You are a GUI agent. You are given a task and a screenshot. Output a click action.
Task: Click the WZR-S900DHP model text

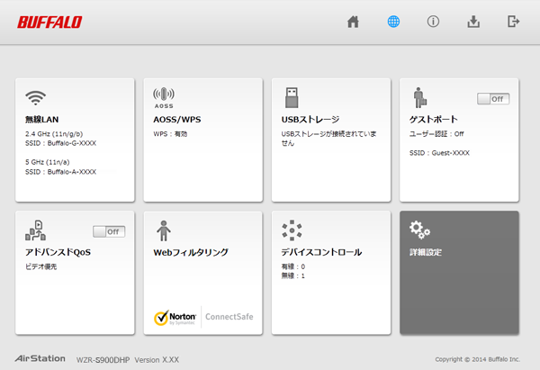click(x=103, y=360)
